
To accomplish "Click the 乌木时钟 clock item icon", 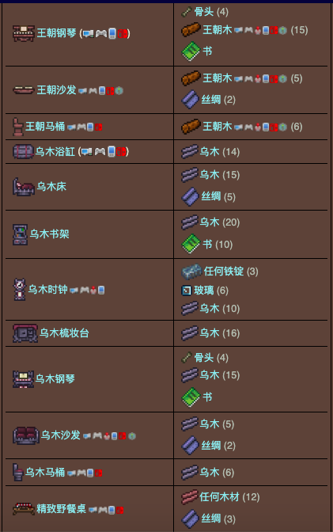I will coord(20,290).
